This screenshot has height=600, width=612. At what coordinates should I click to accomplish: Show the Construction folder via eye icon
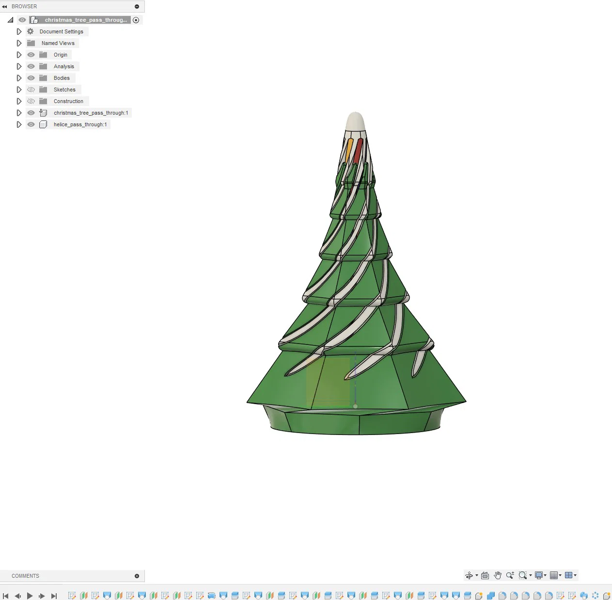[31, 101]
